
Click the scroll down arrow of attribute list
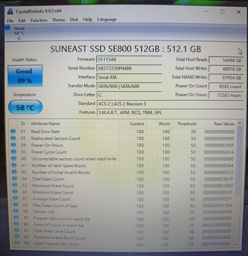pos(235,244)
